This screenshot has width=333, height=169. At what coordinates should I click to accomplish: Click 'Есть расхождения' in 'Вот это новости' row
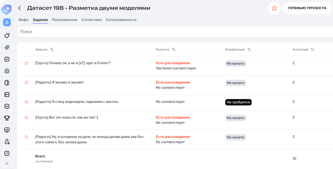[x=173, y=117]
